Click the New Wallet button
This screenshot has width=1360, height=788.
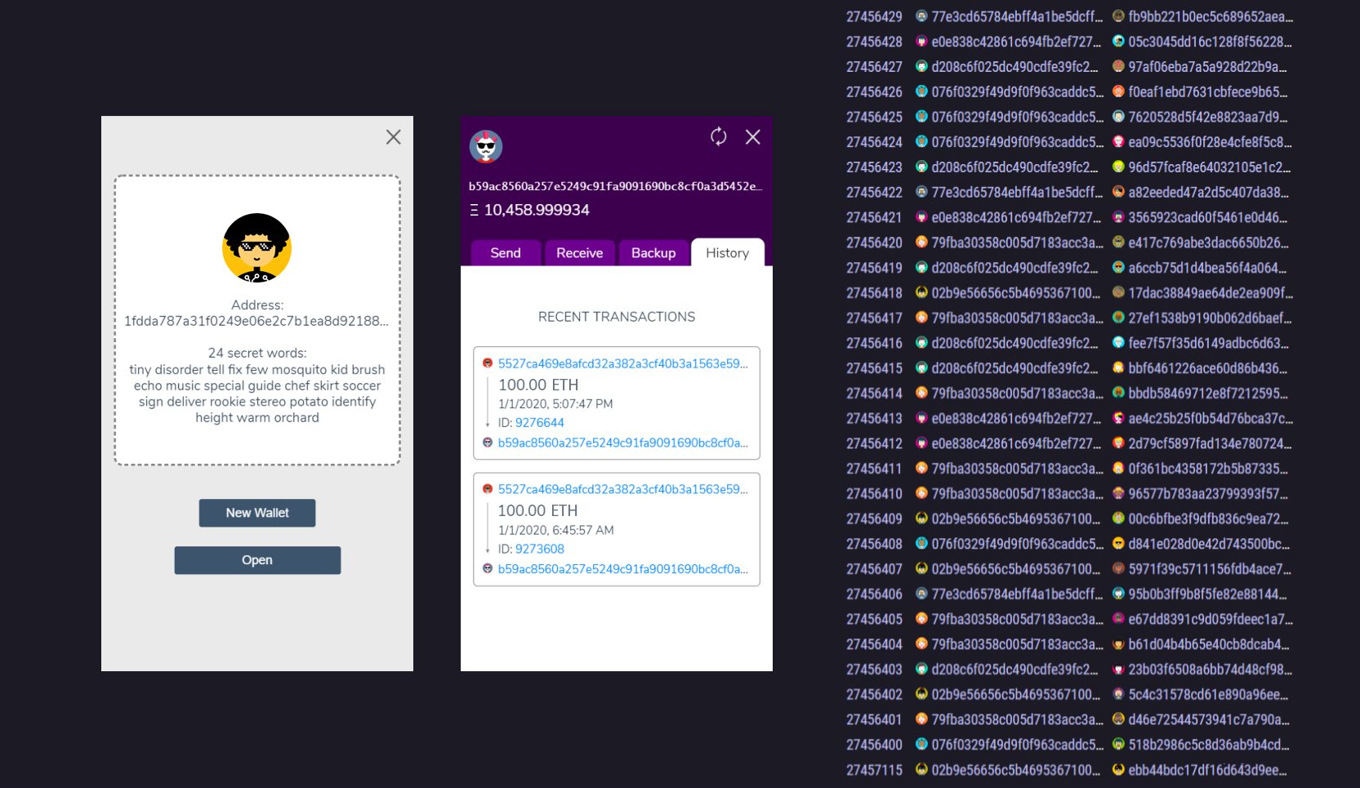[257, 513]
